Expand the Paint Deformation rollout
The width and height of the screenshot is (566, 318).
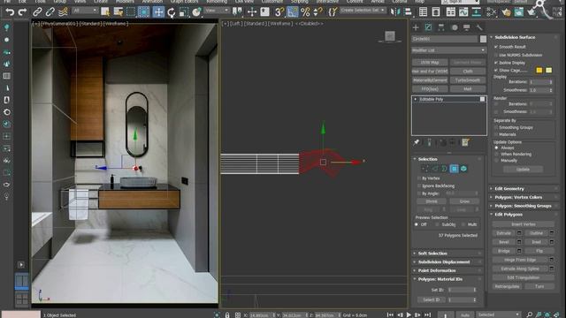pyautogui.click(x=437, y=271)
